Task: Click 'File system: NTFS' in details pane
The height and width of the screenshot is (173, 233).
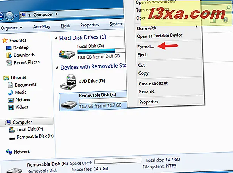Action: [x=160, y=167]
